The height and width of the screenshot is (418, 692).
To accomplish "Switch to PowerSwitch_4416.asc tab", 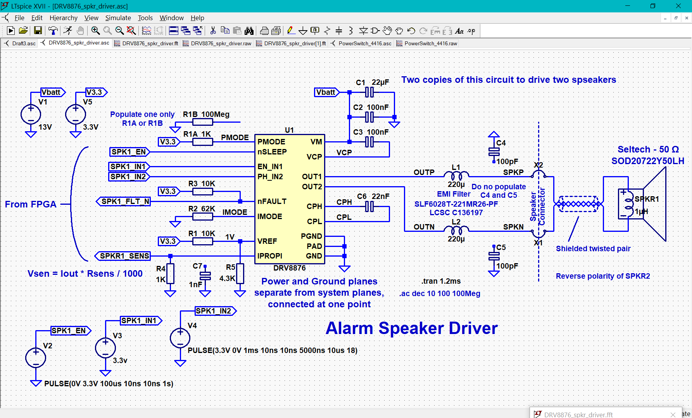I will [x=361, y=43].
